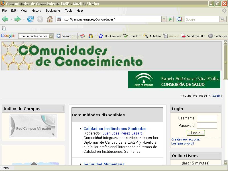Open Calidad en Instituciones Sanitarias community link
The image size is (228, 171).
click(115, 129)
